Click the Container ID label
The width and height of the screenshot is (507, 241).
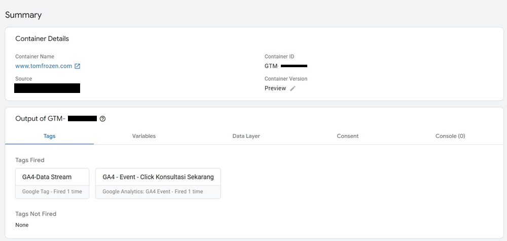(279, 57)
